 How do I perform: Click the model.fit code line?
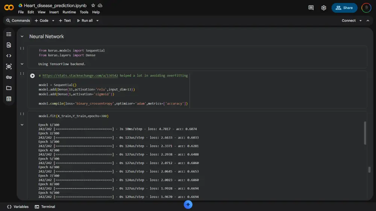pos(73,116)
